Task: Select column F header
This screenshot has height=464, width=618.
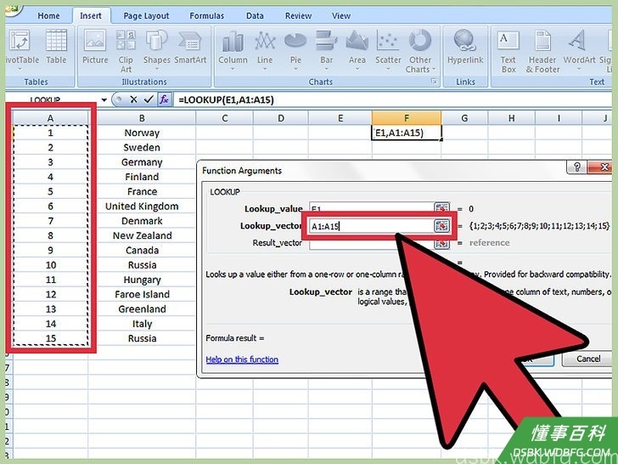Action: point(407,118)
